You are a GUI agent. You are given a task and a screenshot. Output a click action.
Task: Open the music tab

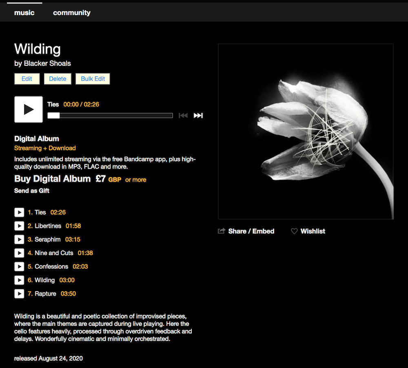[x=24, y=13]
